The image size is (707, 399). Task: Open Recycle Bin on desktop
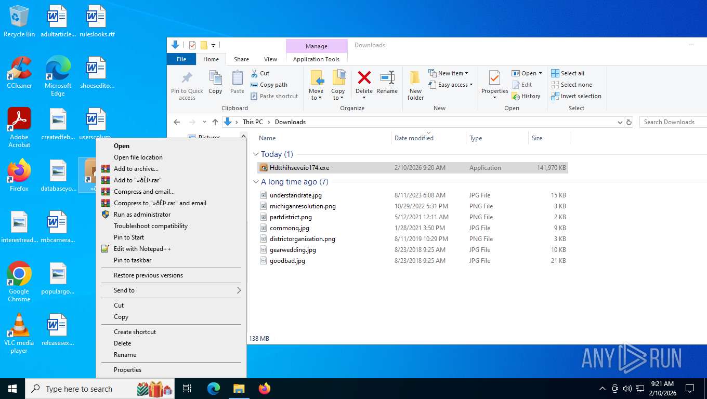(x=19, y=21)
